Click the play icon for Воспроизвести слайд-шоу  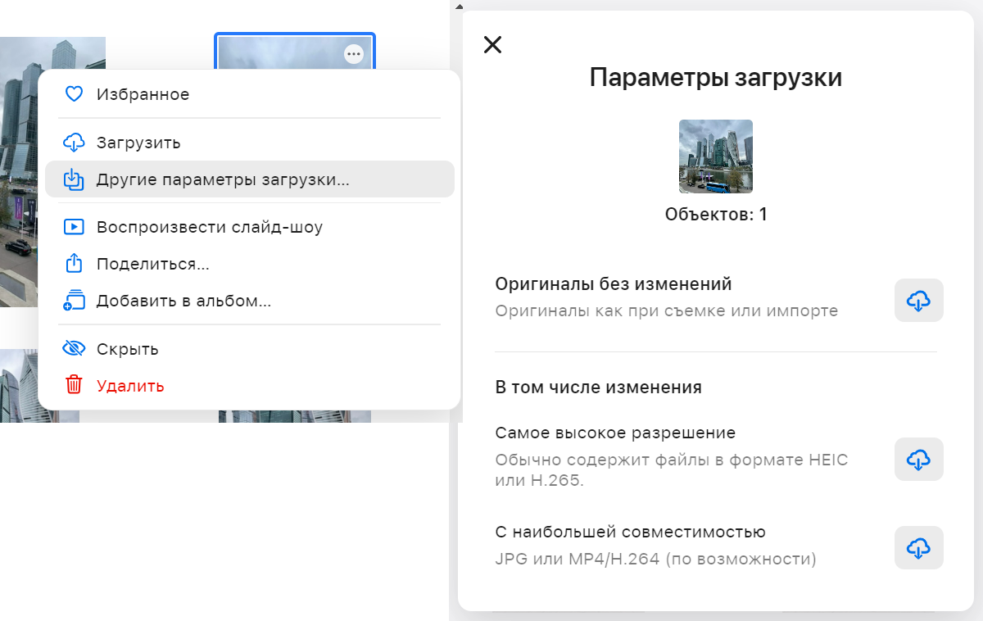(x=74, y=227)
